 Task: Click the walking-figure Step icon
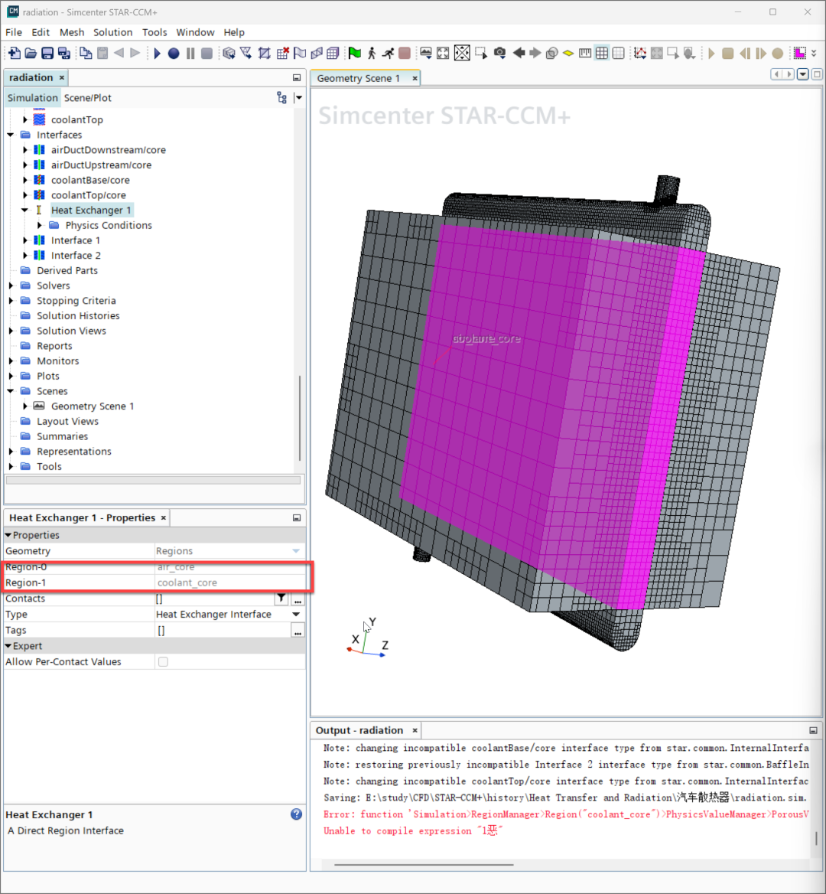[x=372, y=53]
